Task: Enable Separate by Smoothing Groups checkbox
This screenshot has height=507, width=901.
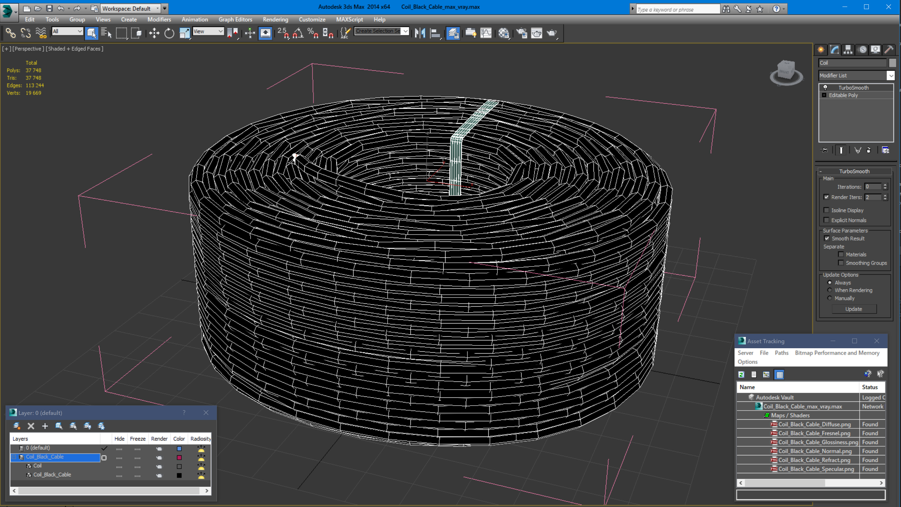Action: point(841,263)
